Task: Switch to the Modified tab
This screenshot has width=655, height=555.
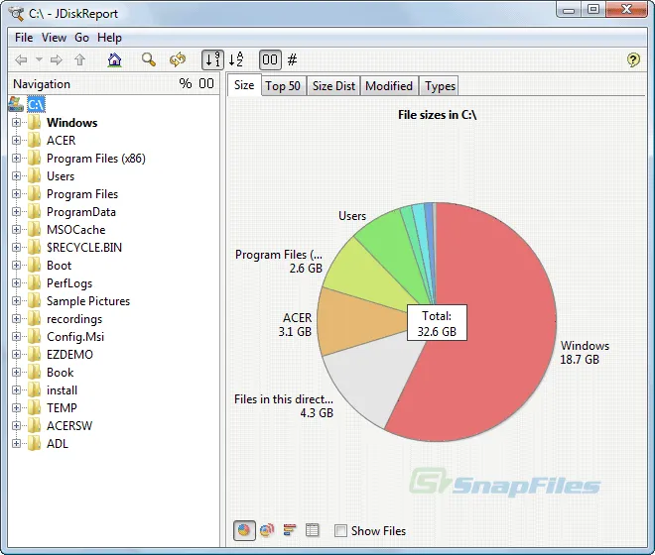Action: click(x=389, y=86)
